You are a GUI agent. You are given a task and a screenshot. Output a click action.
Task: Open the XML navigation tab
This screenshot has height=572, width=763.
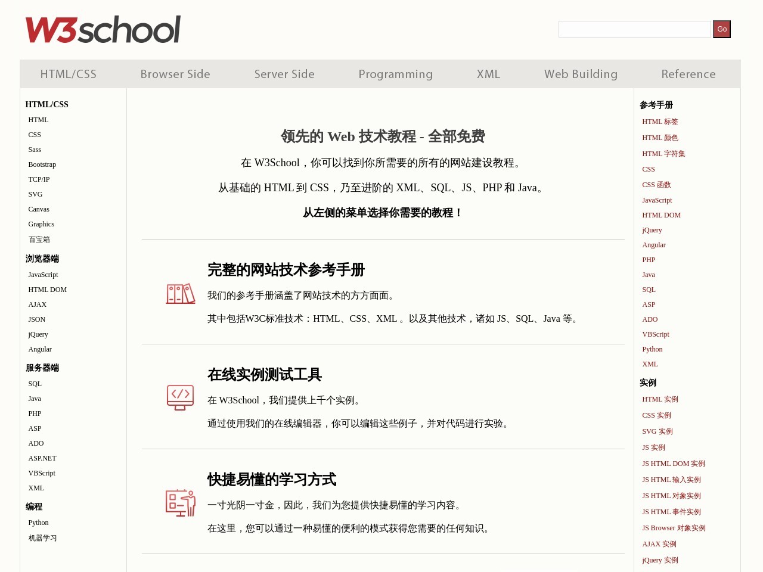(488, 74)
